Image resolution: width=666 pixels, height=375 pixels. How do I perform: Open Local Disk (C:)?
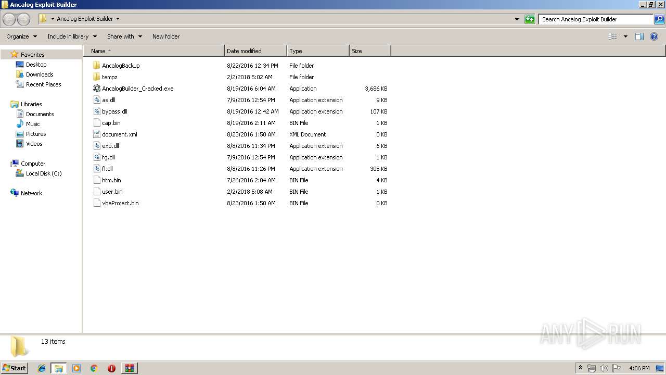(x=44, y=173)
